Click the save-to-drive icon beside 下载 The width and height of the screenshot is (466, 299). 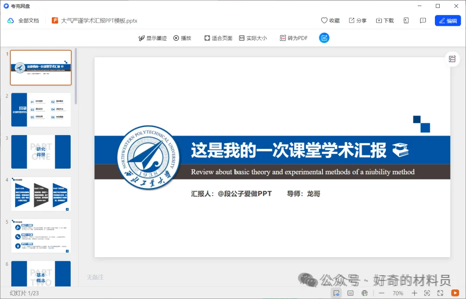click(406, 21)
